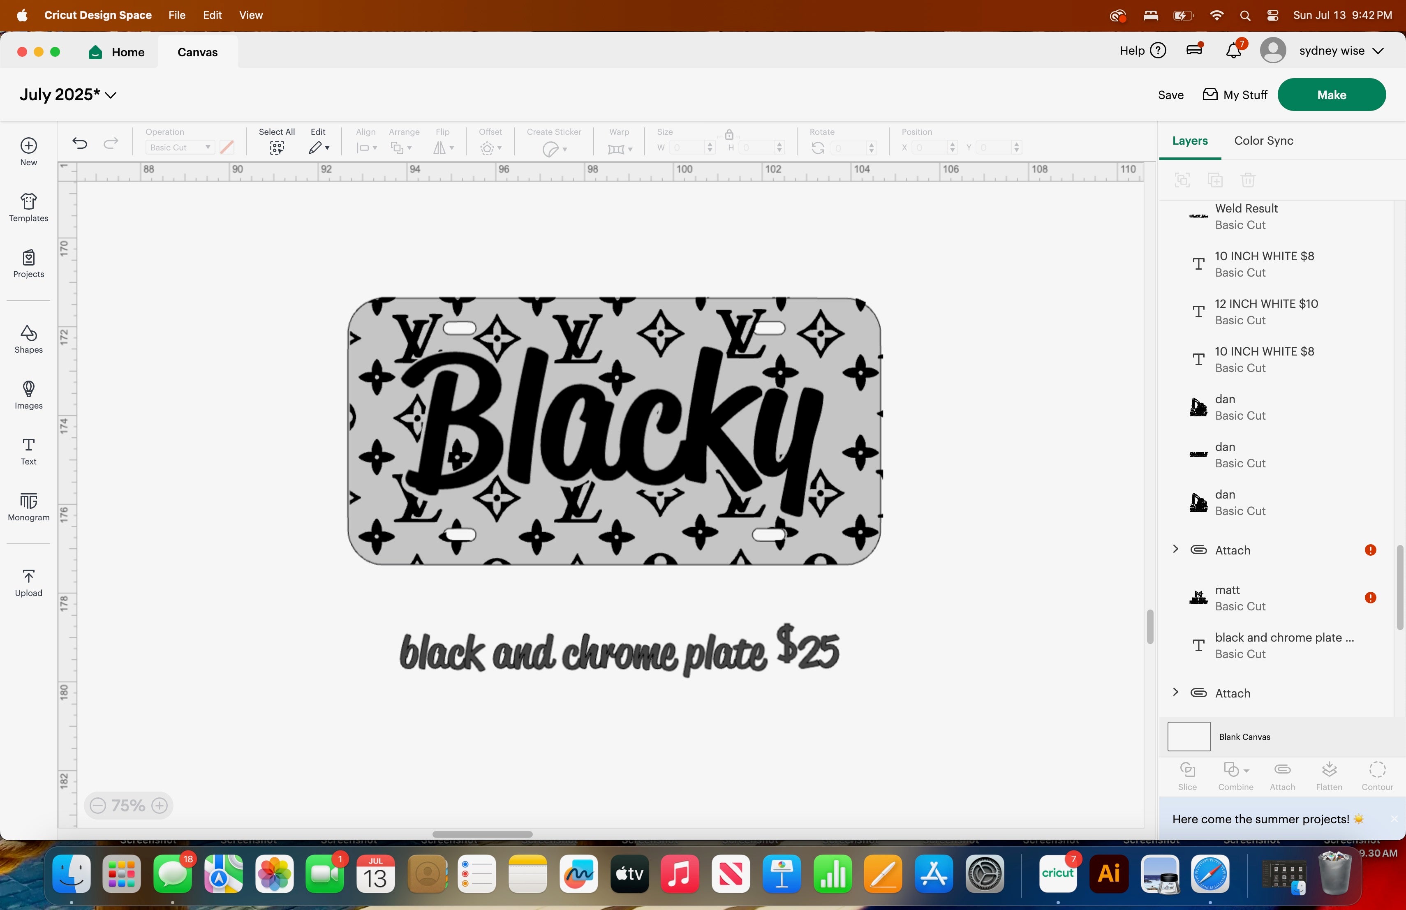Click the Save button
This screenshot has height=910, width=1406.
coord(1170,95)
